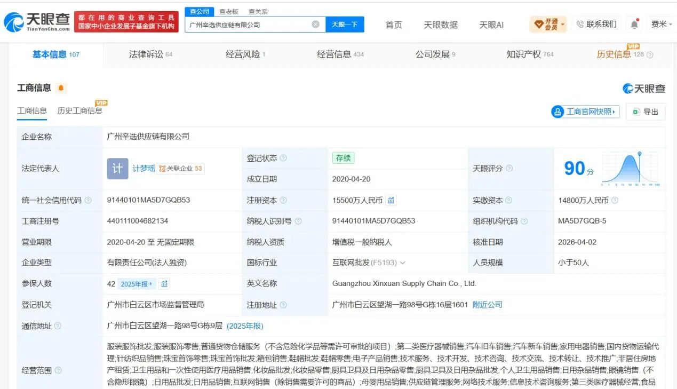Image resolution: width=677 pixels, height=389 pixels.
Task: Open the trend chart icon next to 2025年报
Action: tap(164, 284)
